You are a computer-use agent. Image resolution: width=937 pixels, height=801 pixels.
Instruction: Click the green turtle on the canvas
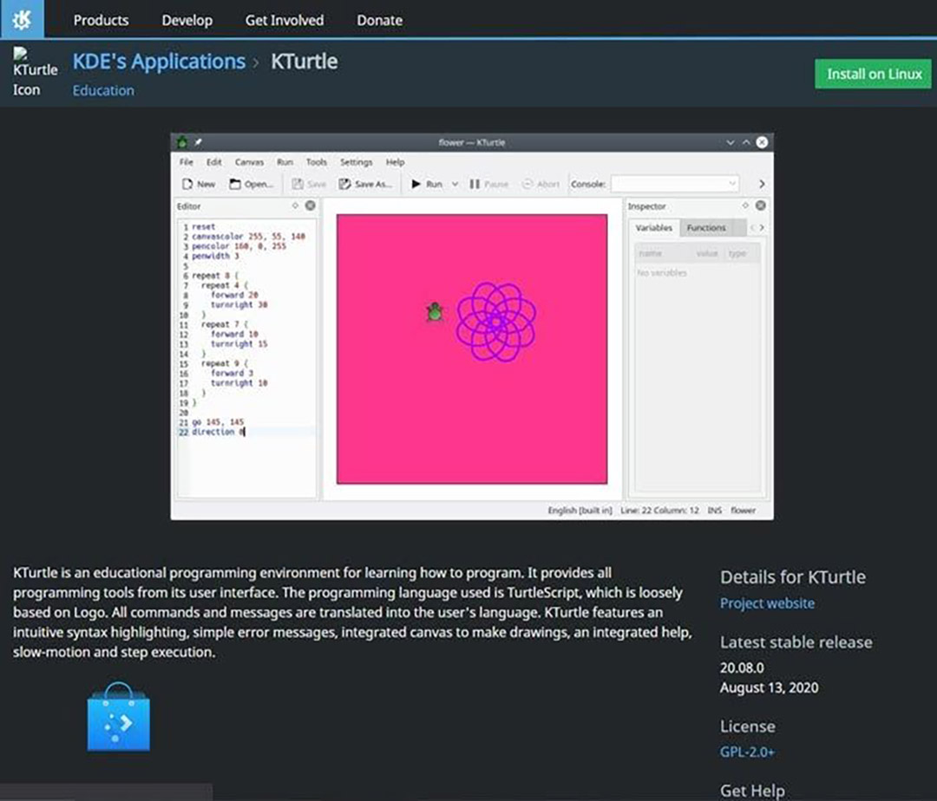pos(435,312)
